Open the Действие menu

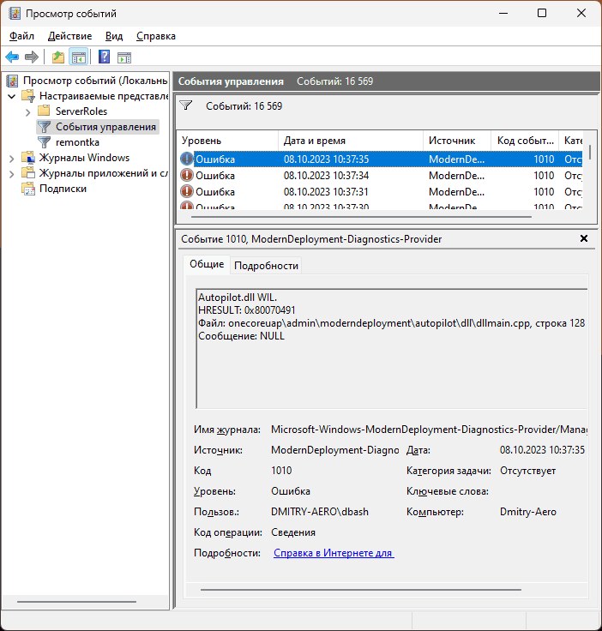pyautogui.click(x=69, y=36)
